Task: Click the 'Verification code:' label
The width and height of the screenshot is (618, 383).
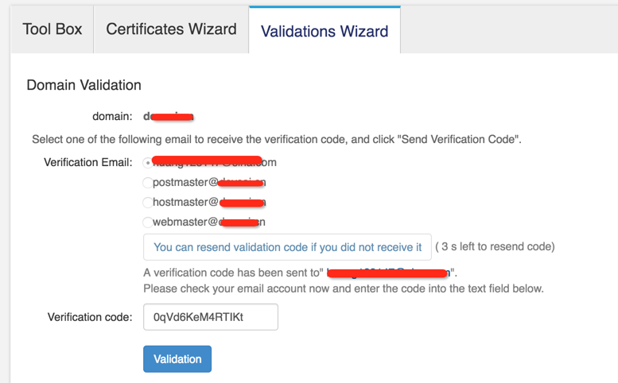Action: click(x=90, y=317)
